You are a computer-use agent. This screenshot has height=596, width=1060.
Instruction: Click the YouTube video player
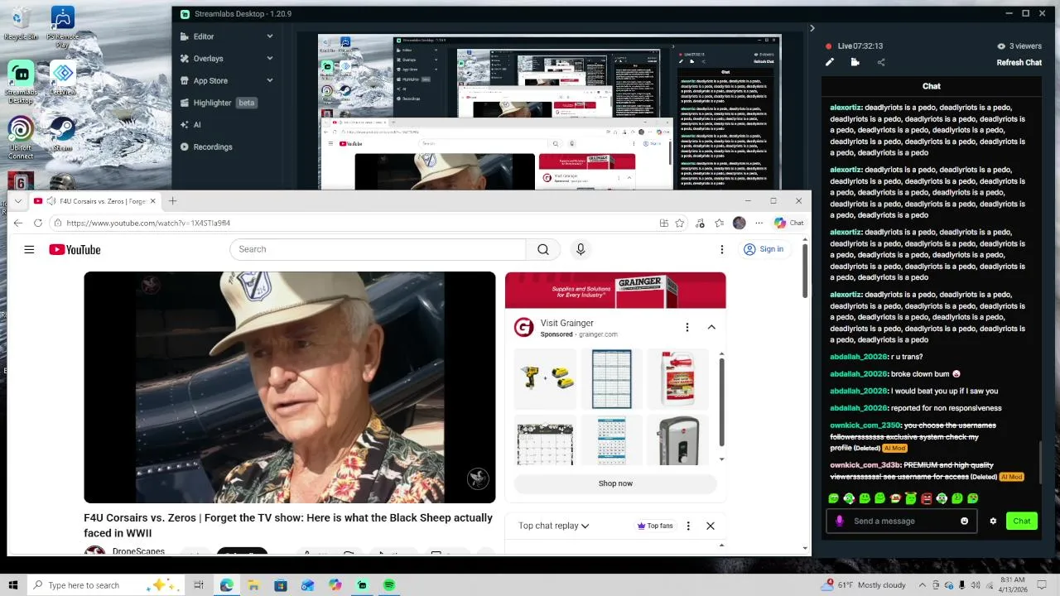[290, 387]
